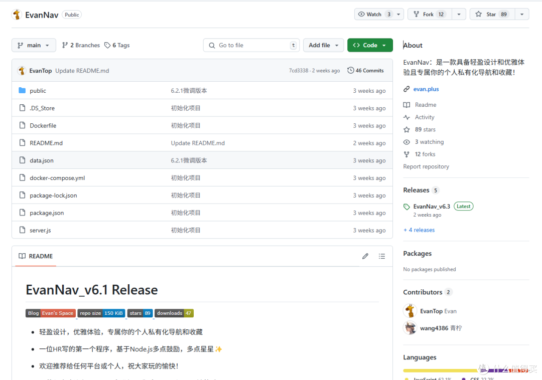The image size is (542, 380).
Task: Click Update README.md commit message in header
Action: [x=82, y=70]
